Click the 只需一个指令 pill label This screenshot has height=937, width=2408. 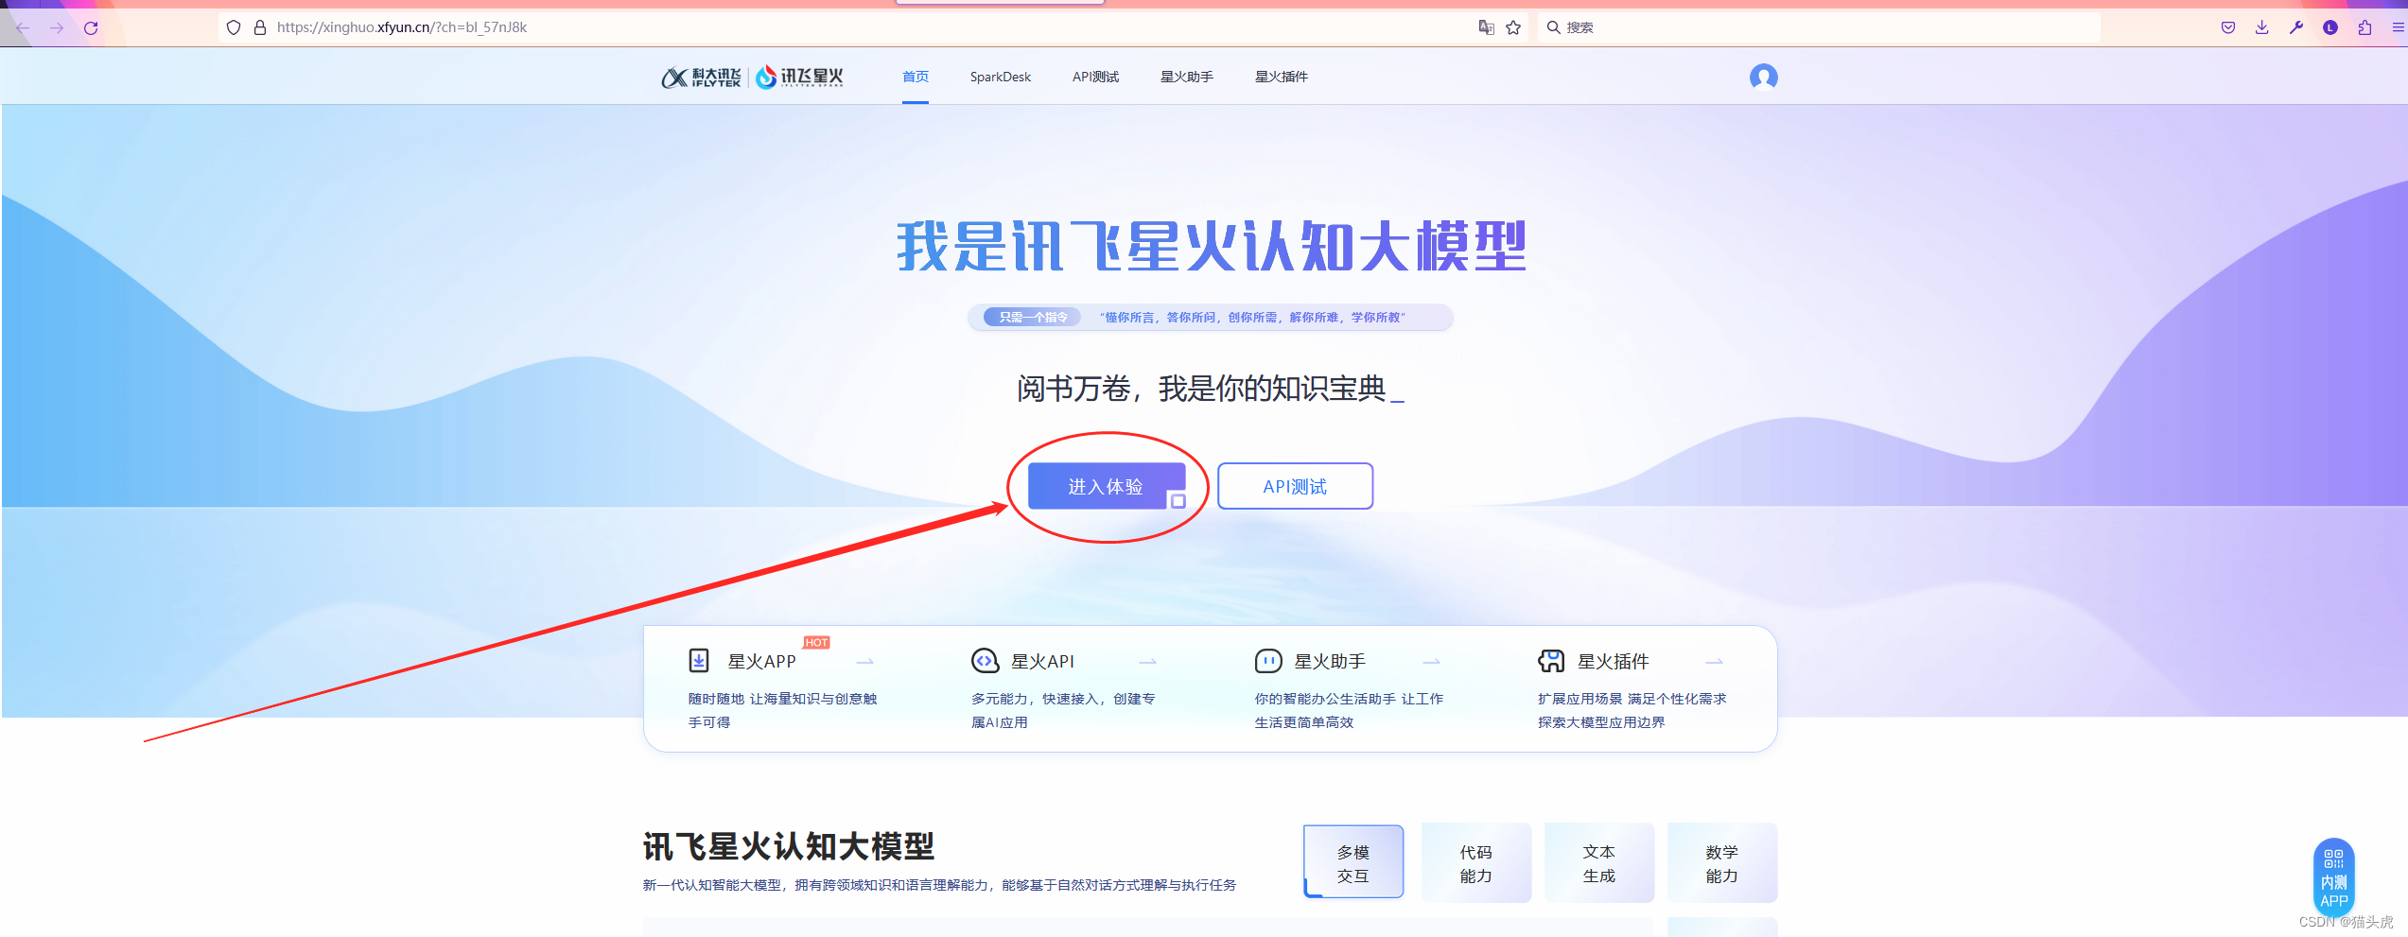pyautogui.click(x=1033, y=318)
